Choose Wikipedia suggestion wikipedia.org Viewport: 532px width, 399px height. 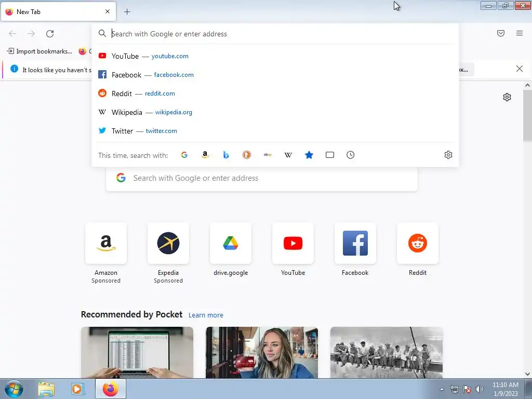[275, 112]
